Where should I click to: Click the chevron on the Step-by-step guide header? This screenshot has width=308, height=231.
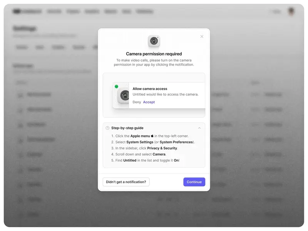coord(200,128)
